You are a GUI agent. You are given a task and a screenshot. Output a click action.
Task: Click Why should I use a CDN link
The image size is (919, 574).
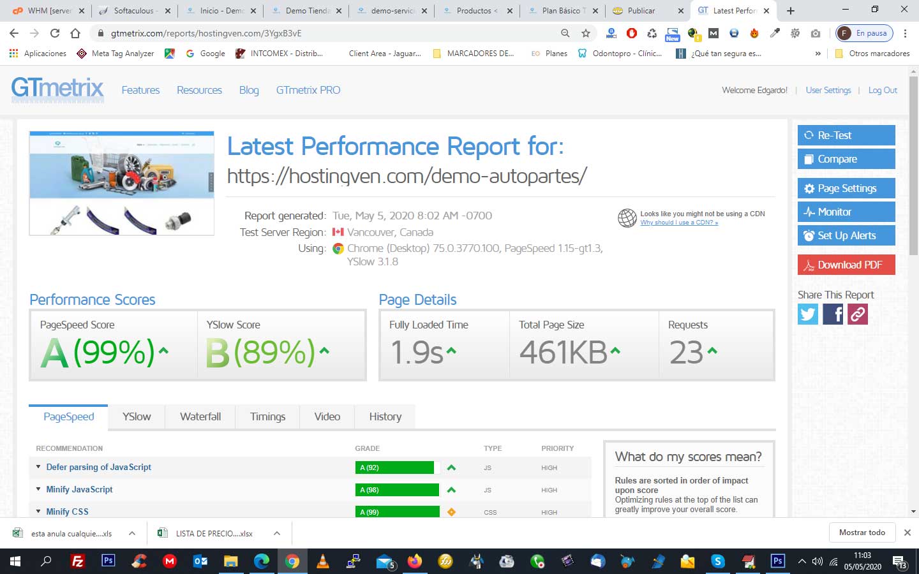click(x=679, y=223)
